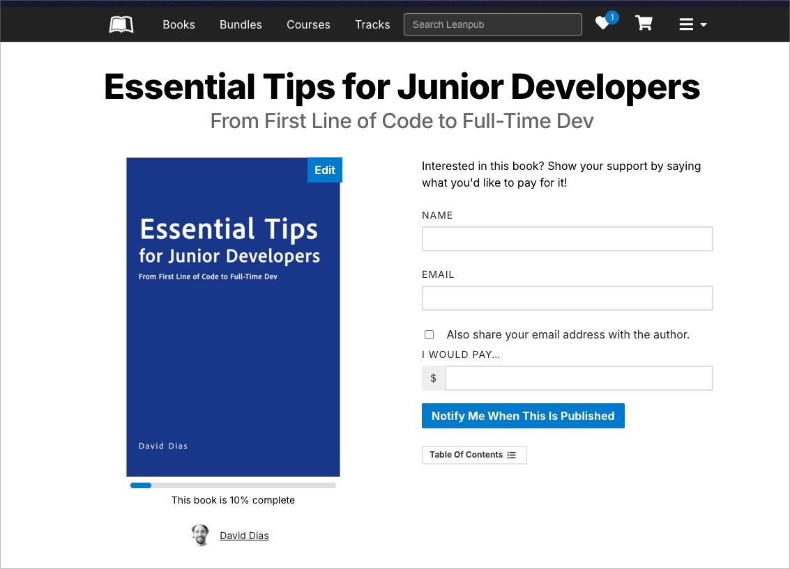Open the Courses menu

tap(308, 24)
